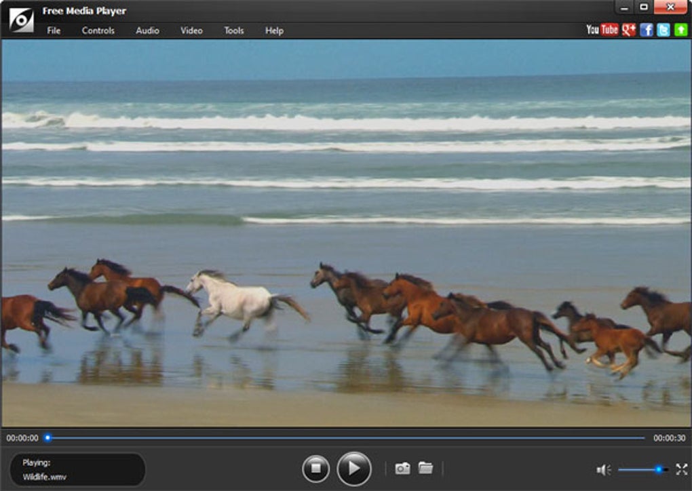Click the total duration 00:00:30
This screenshot has width=692, height=491.
670,438
